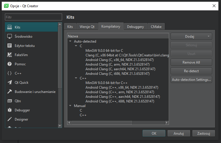Click the FakeVim icon
Image resolution: width=221 pixels, height=143 pixels.
[x=10, y=55]
